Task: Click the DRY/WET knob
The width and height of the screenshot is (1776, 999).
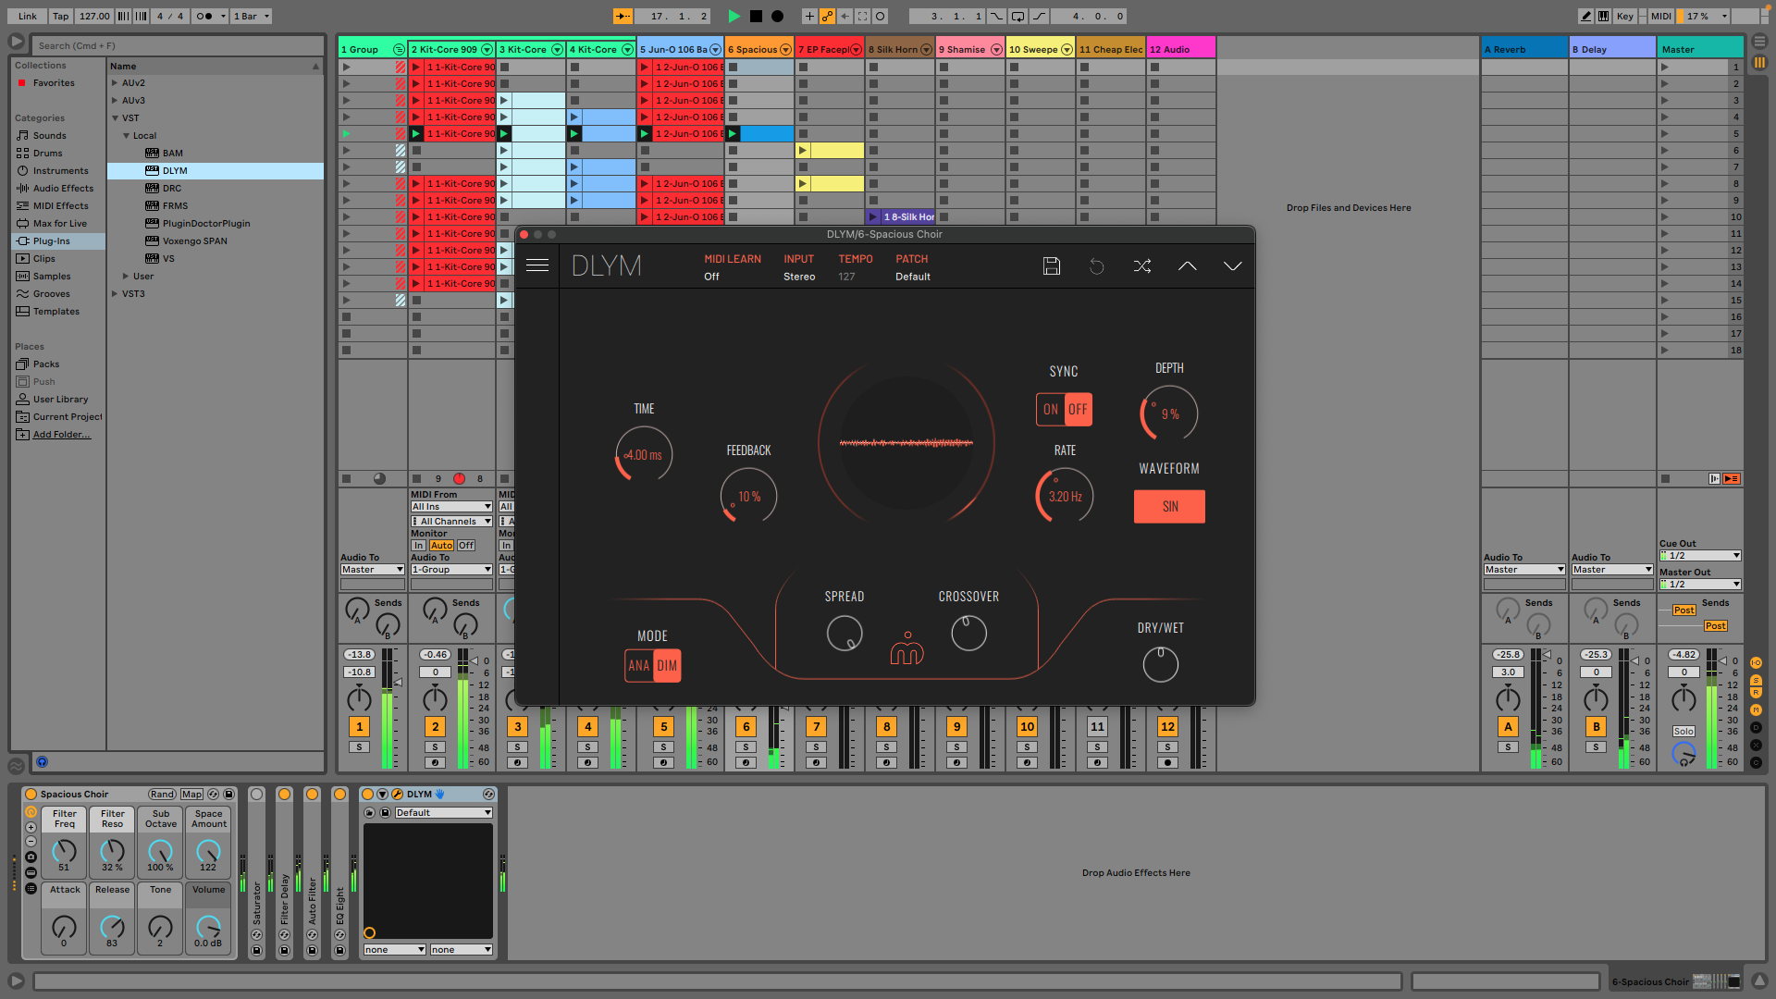Action: tap(1160, 664)
